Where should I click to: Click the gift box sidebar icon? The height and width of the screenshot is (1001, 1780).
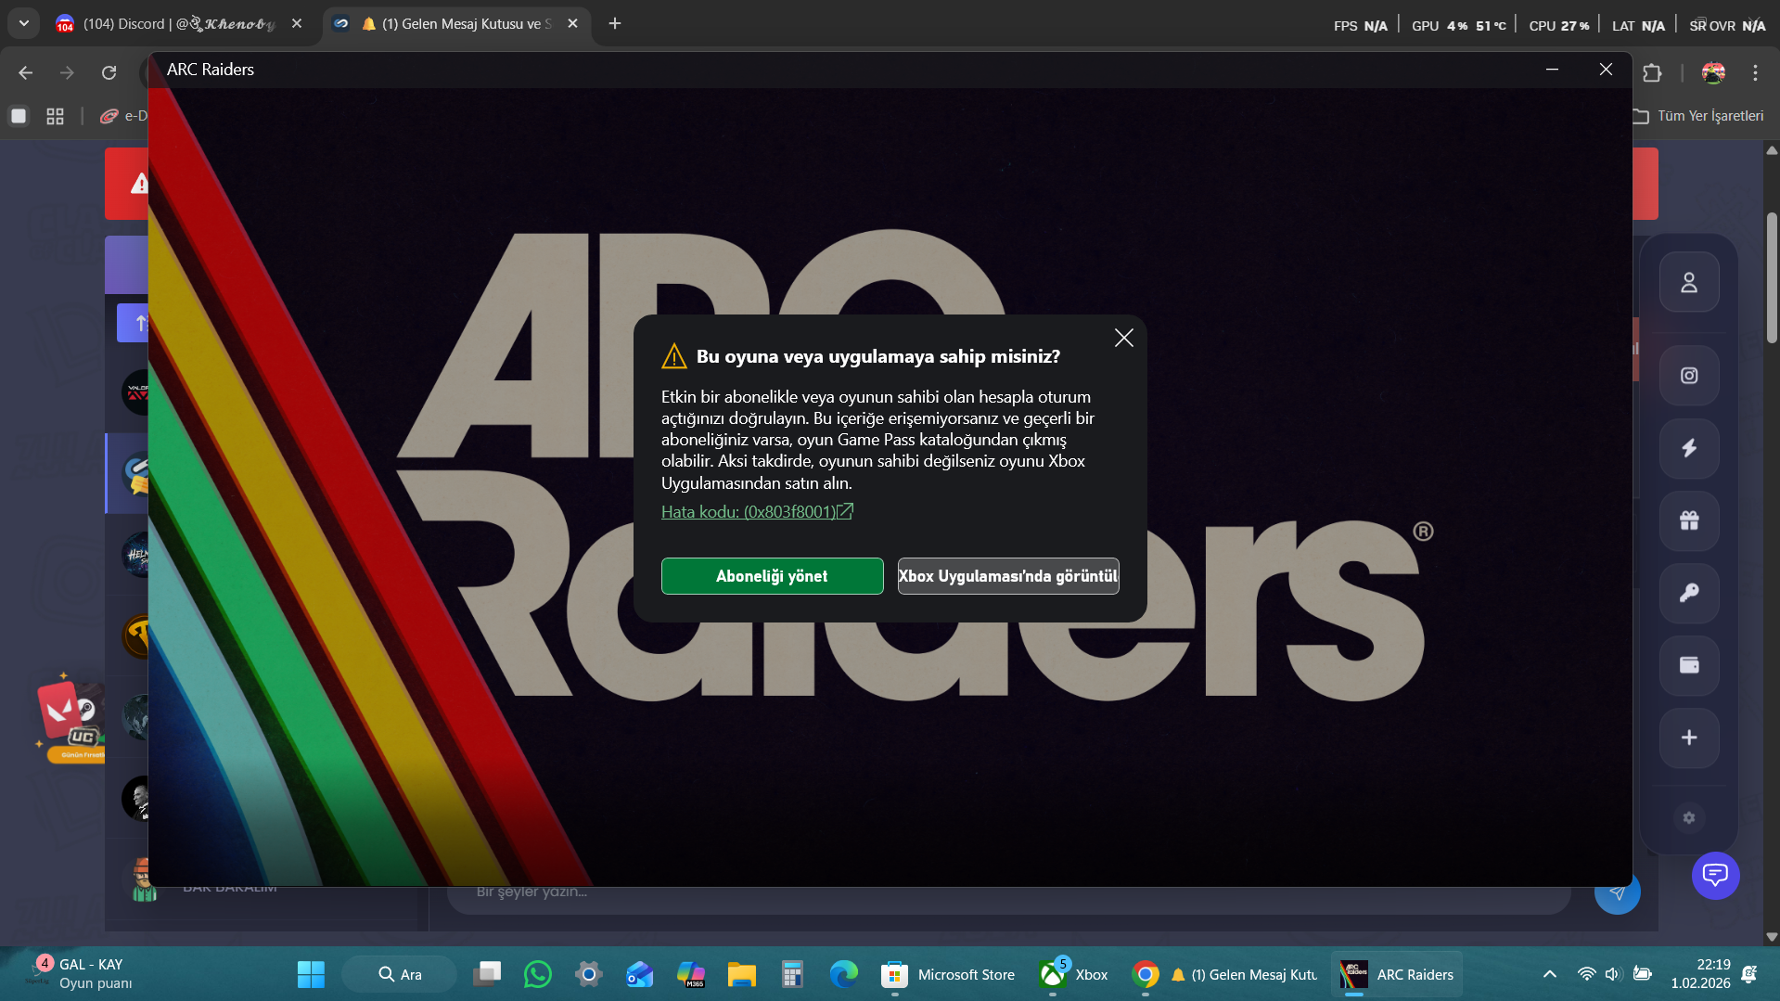pyautogui.click(x=1689, y=520)
